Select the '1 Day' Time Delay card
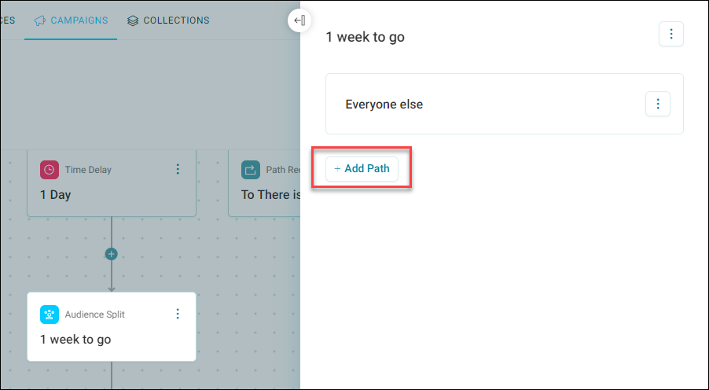The height and width of the screenshot is (390, 709). pyautogui.click(x=112, y=182)
